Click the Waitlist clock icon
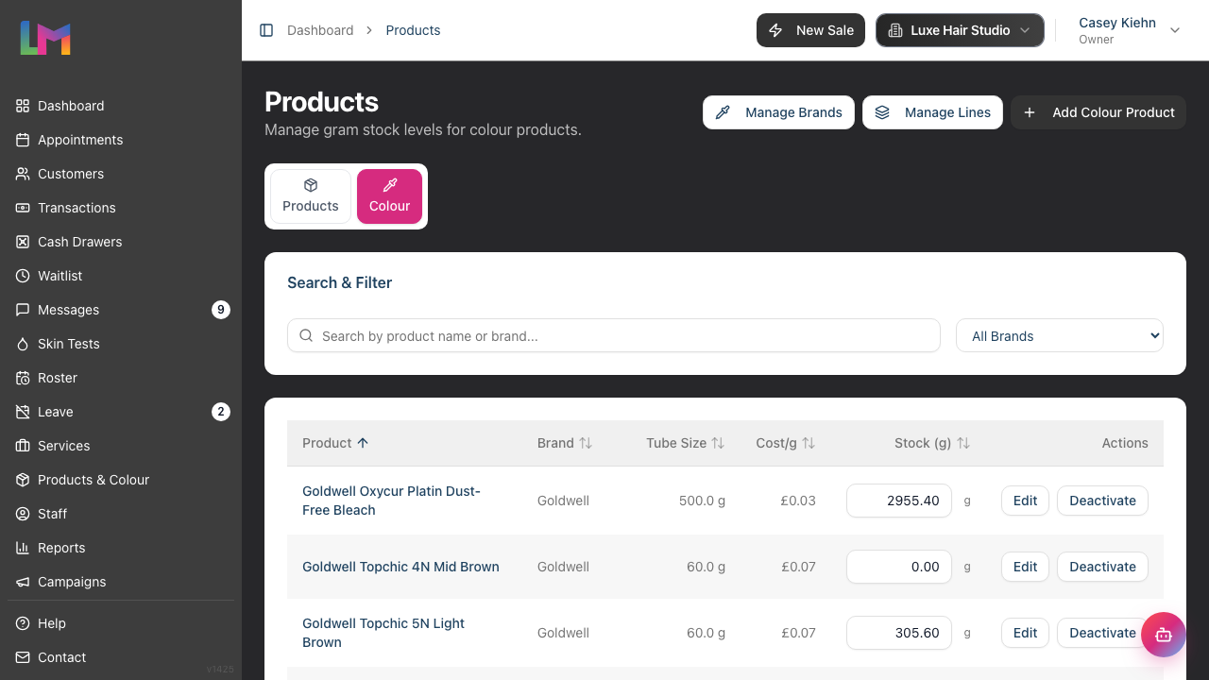 [x=23, y=276]
